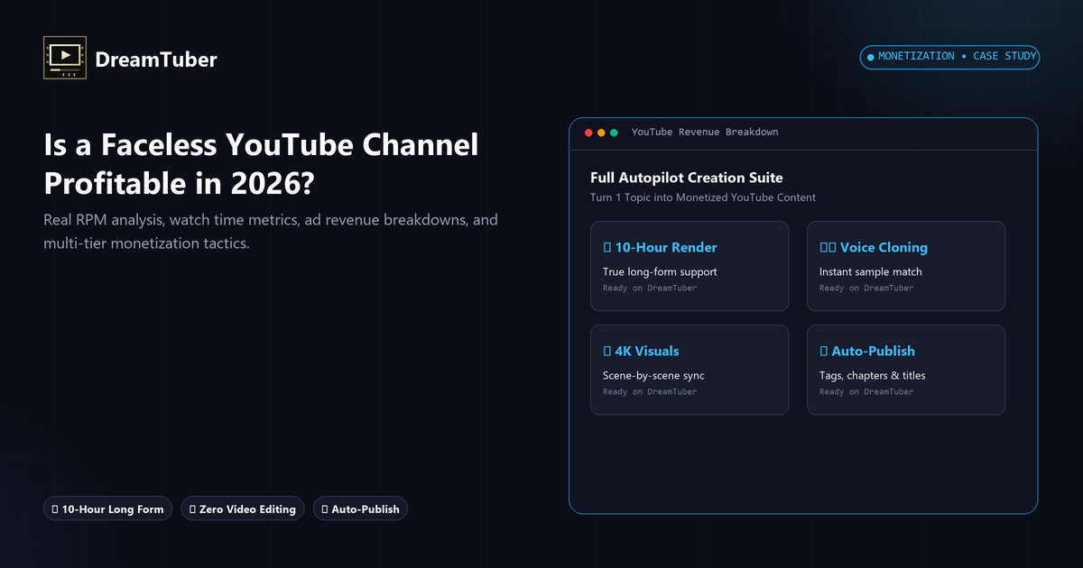Click the Scene-by-scene sync text
Screen dimensions: 1083x568
coord(653,375)
